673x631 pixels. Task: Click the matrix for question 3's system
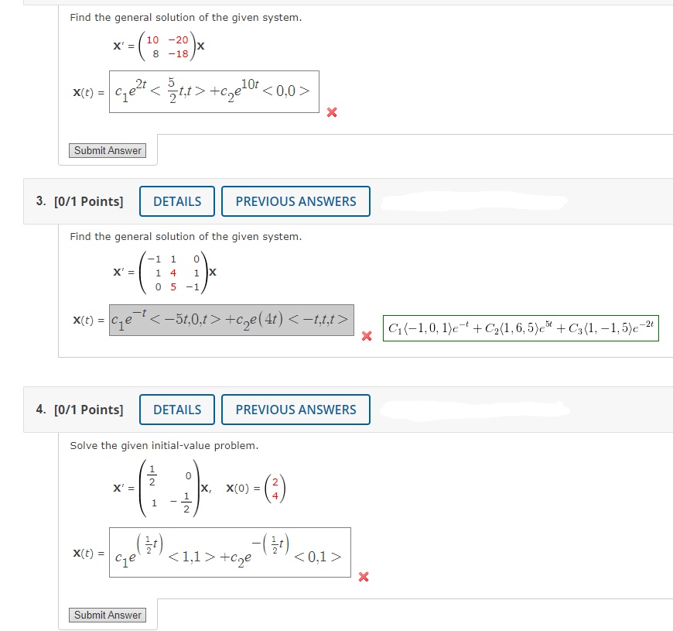point(172,273)
